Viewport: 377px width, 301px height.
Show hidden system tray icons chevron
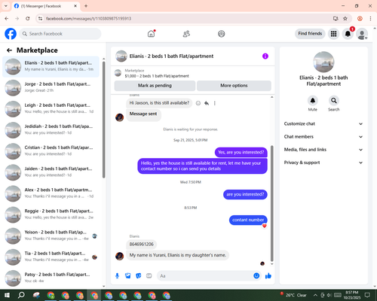pyautogui.click(x=315, y=295)
